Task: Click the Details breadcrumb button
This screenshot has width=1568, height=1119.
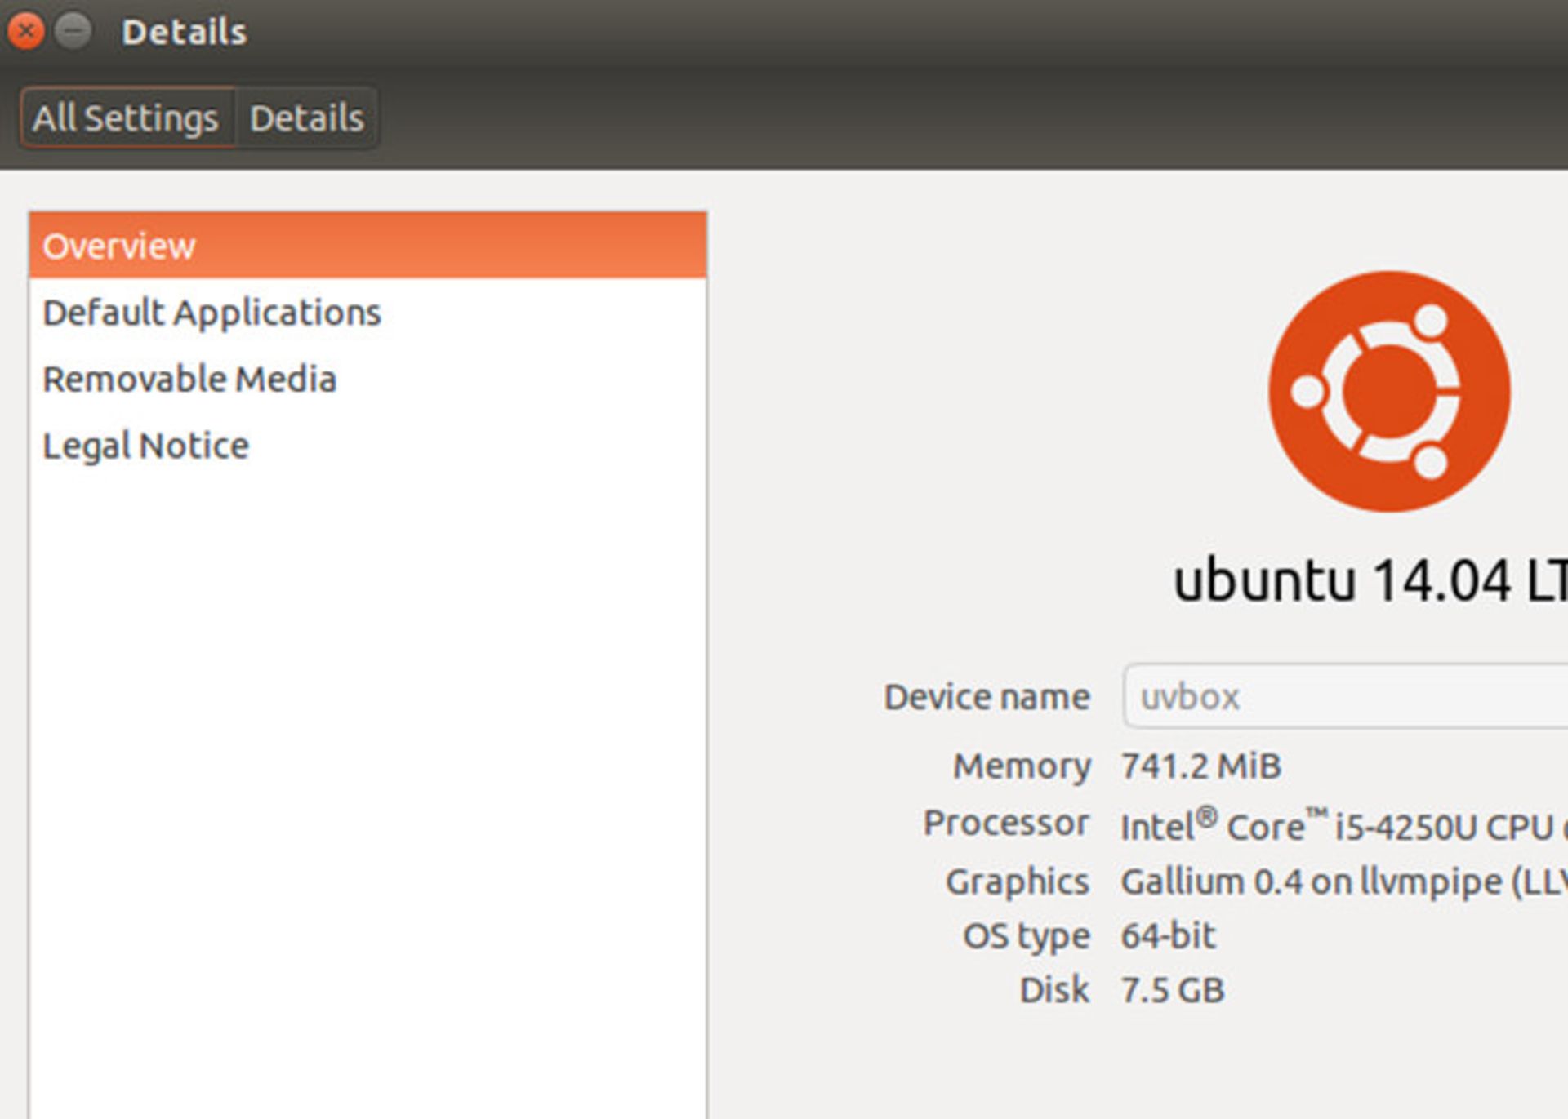Action: (307, 118)
